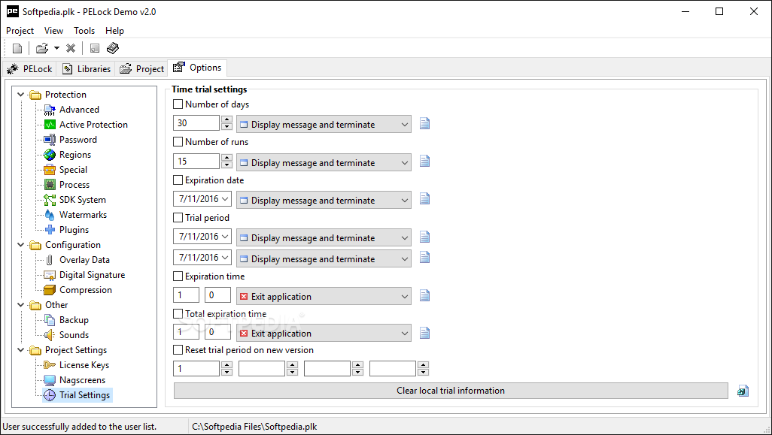Collapse the Protection tree folder
Viewport: 772px width, 435px height.
click(x=20, y=95)
